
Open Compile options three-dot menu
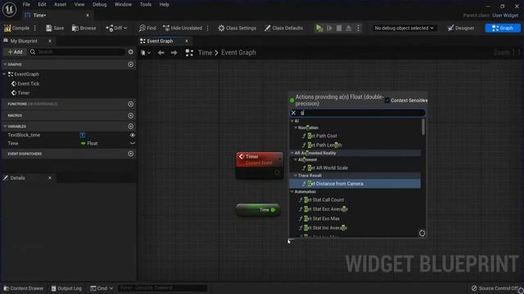click(35, 29)
